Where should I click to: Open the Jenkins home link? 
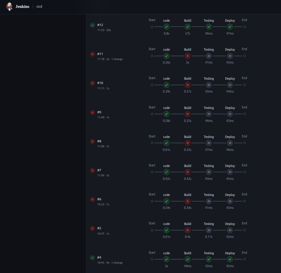[22, 7]
